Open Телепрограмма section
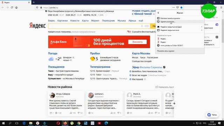Image resolution: width=224 pixels, height=126 pixels. pos(100,67)
